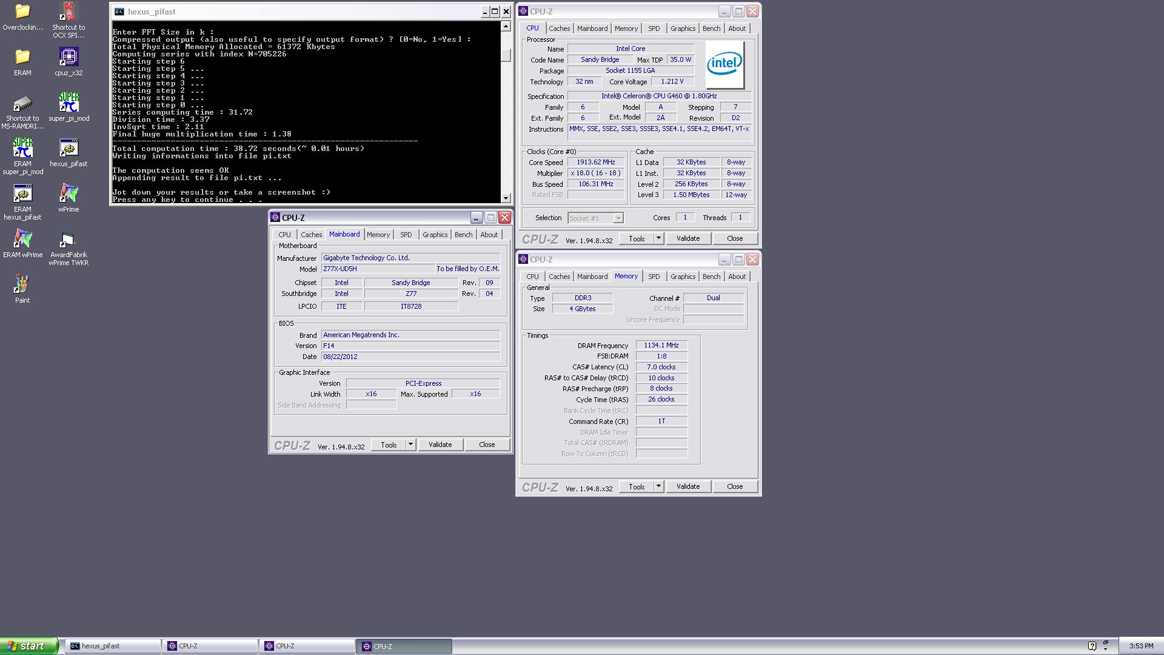Image resolution: width=1164 pixels, height=655 pixels.
Task: Click Core Voltage 1.212 V value
Action: (x=672, y=81)
